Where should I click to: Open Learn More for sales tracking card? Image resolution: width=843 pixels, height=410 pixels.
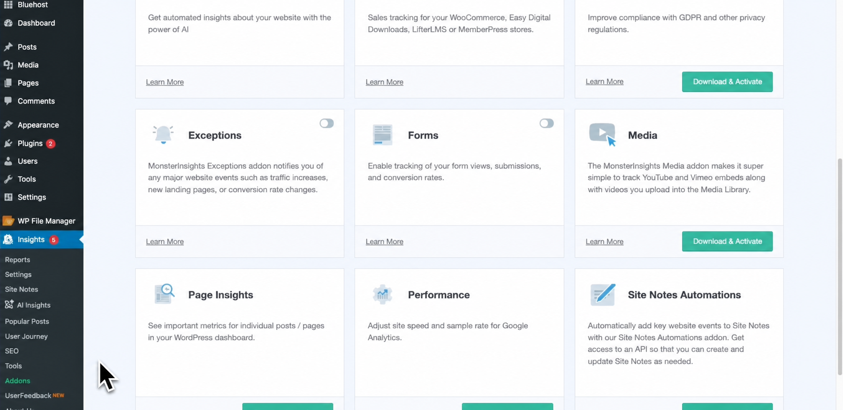[384, 82]
